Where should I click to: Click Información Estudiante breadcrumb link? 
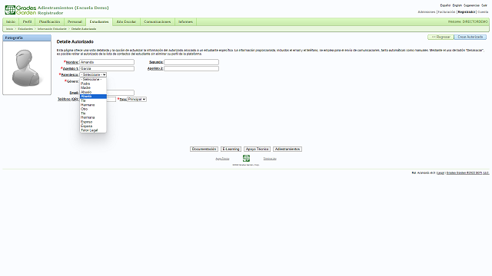(52, 29)
